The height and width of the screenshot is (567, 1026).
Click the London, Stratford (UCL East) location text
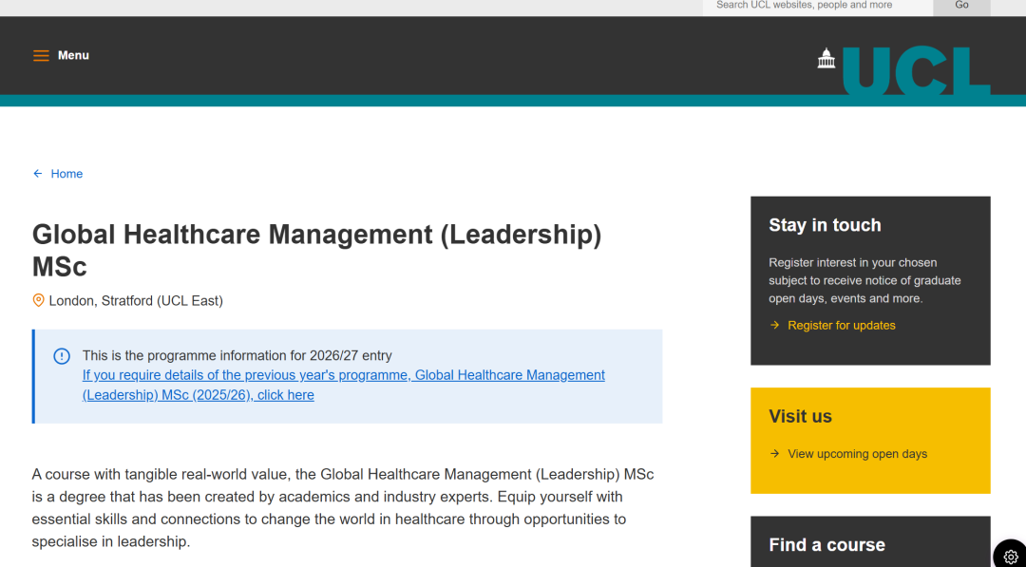(x=136, y=301)
